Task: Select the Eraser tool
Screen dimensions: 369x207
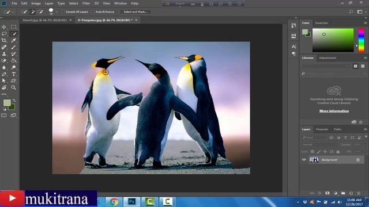Action: pos(4,60)
